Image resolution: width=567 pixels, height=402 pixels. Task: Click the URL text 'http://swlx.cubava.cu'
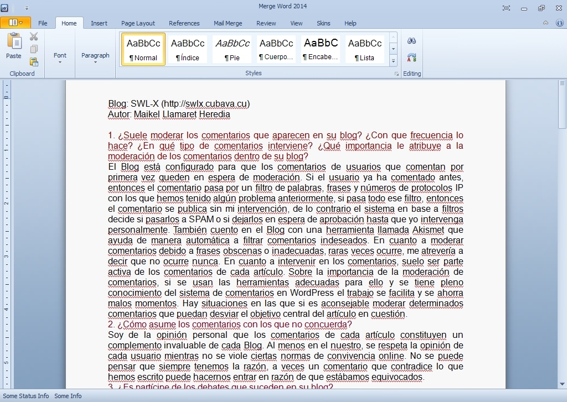(205, 104)
